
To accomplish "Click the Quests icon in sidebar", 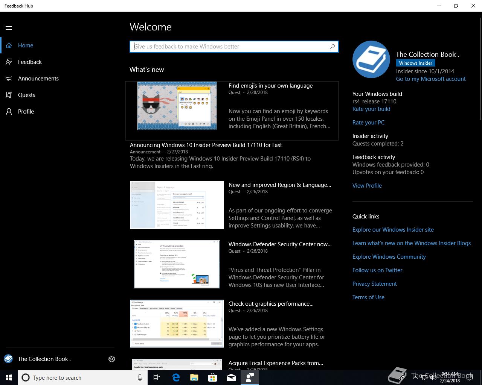I will coord(9,95).
